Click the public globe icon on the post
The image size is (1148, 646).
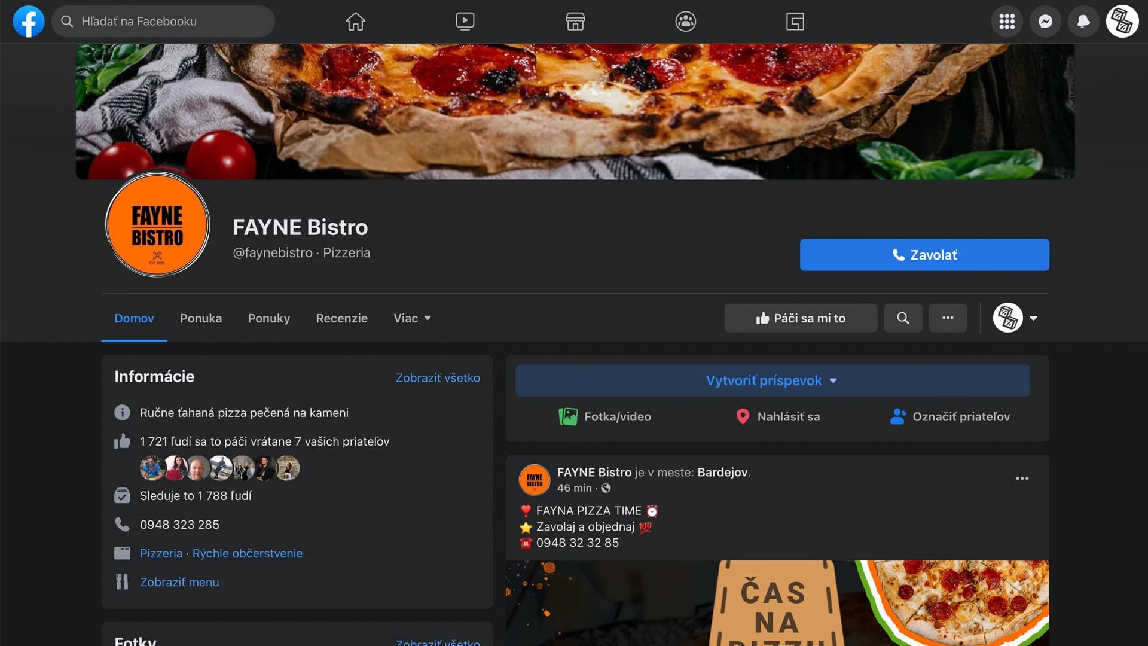606,488
